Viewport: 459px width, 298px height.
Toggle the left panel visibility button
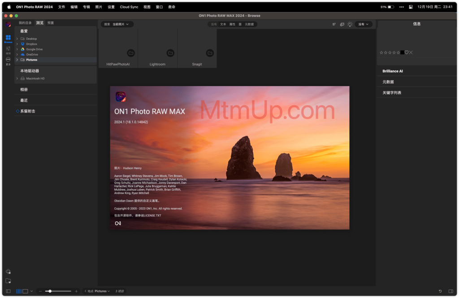point(8,291)
